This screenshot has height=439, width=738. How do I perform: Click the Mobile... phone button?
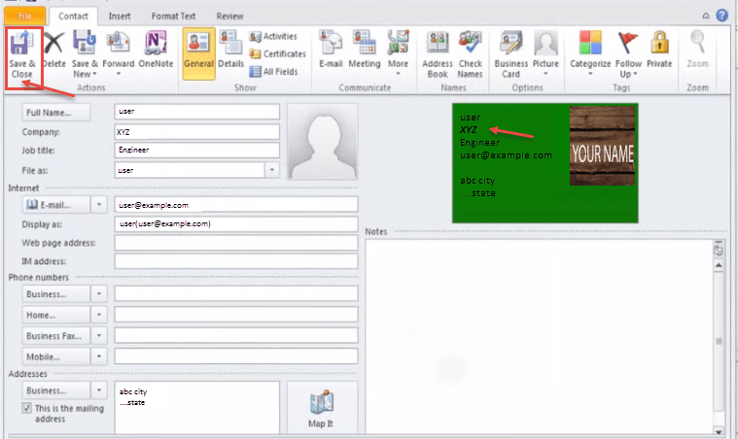[56, 356]
